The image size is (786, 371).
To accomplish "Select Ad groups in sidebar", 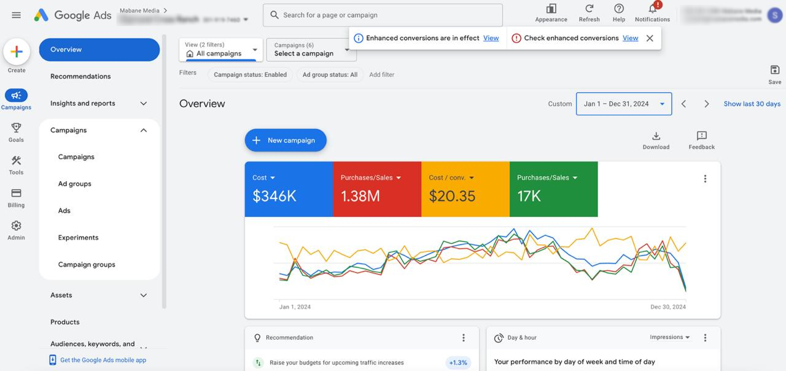I will pos(75,184).
